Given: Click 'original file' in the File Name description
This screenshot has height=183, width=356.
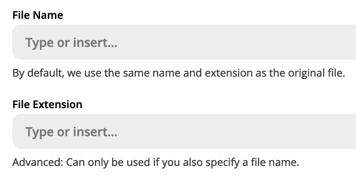Looking at the screenshot, I should tap(316, 73).
